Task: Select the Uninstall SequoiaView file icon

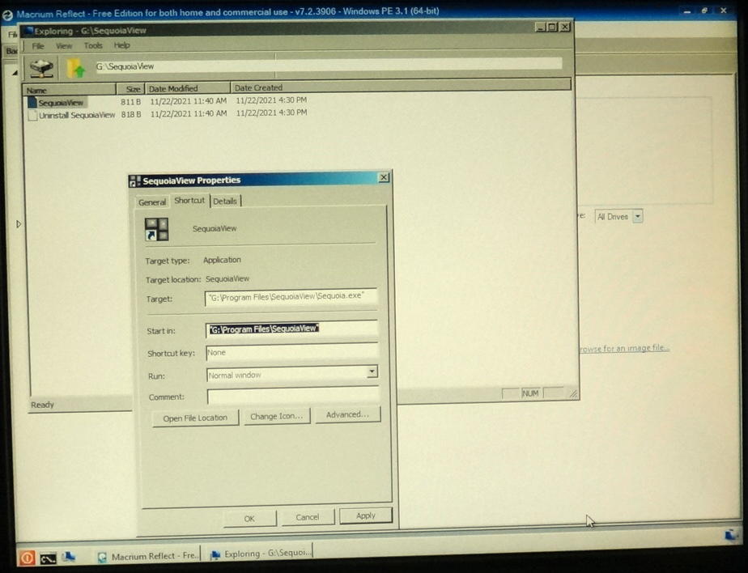Action: click(x=32, y=116)
